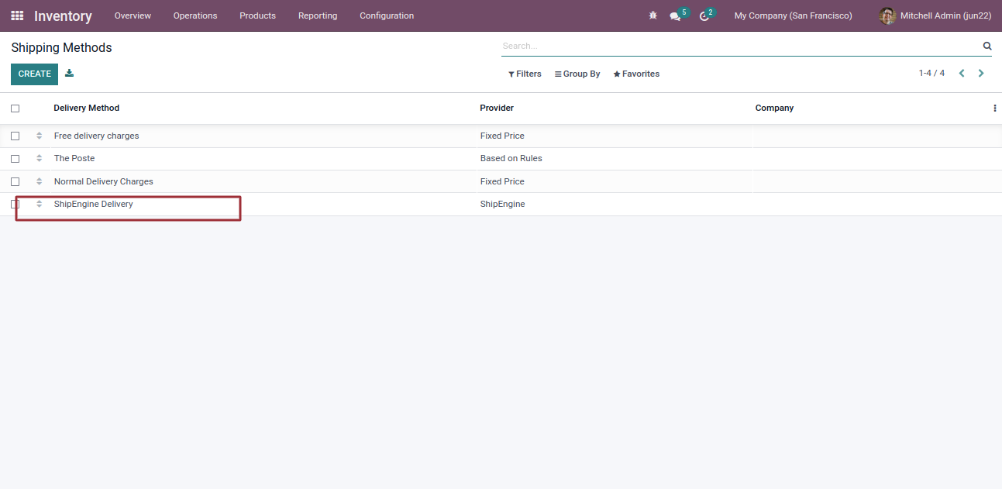Click Fixed Price cell for Free delivery charges

coord(502,136)
